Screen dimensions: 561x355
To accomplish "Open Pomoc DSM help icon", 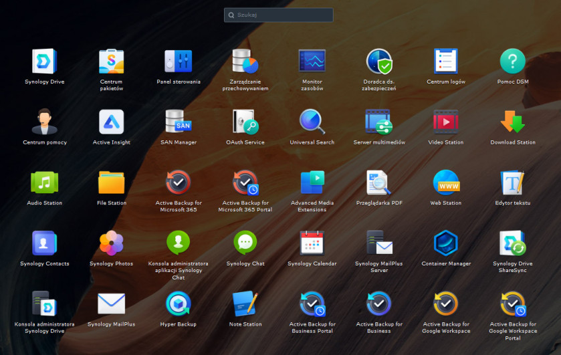I will pyautogui.click(x=513, y=62).
